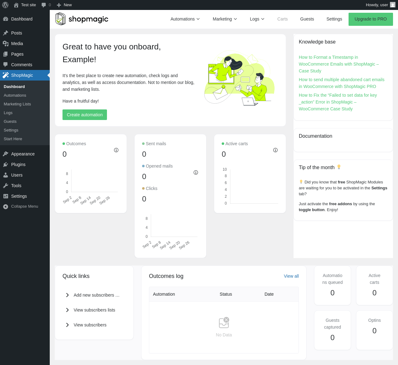Click the Tools wrench icon
The image size is (398, 365).
point(6,186)
